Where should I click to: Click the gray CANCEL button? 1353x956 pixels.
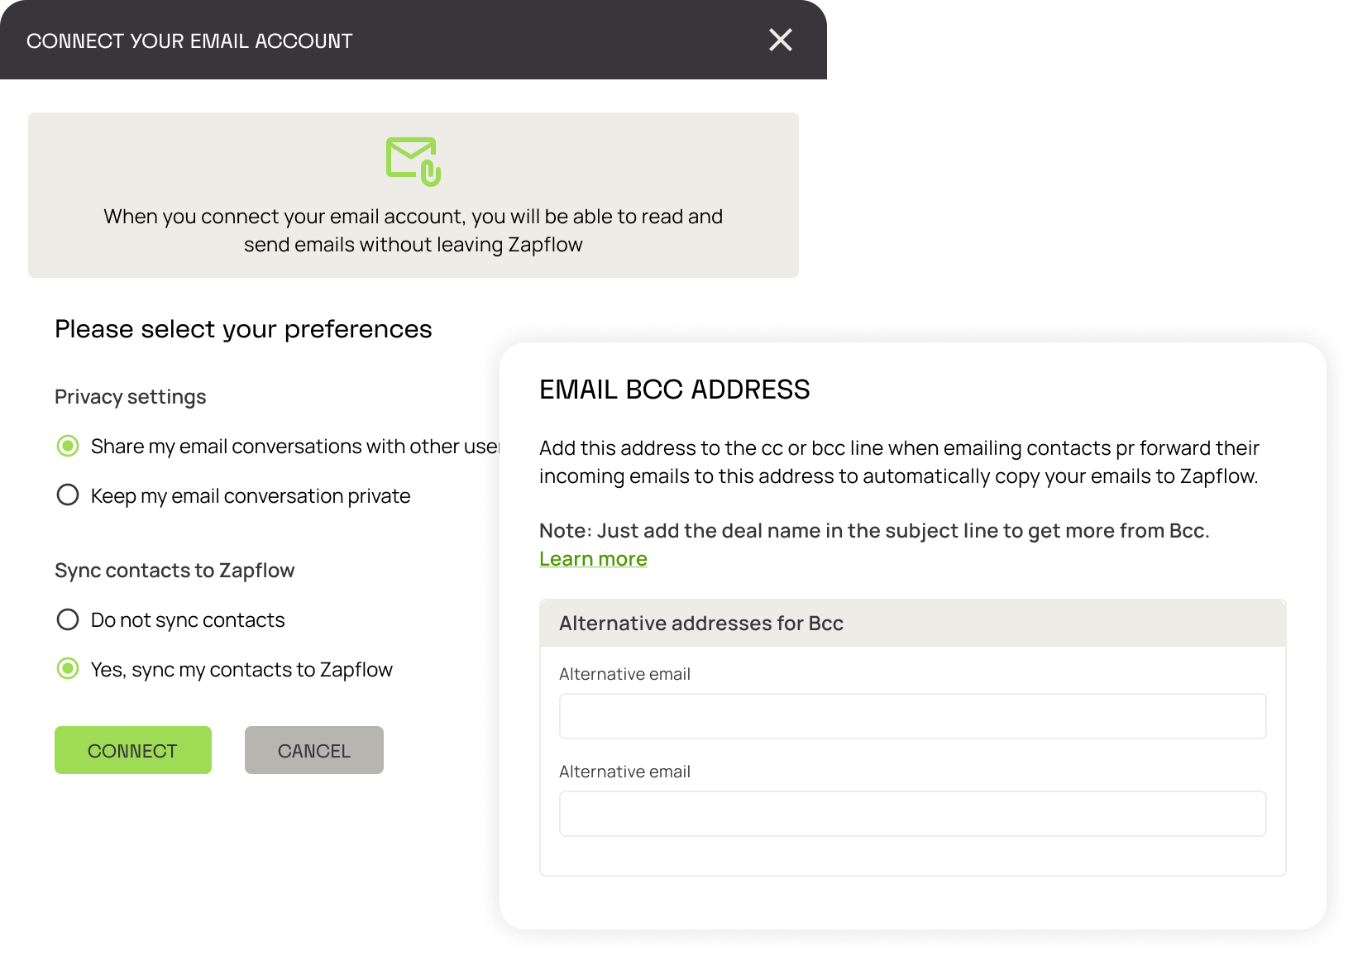pos(314,750)
